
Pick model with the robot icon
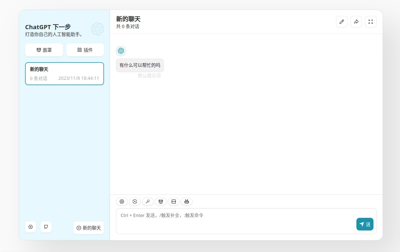[187, 202]
